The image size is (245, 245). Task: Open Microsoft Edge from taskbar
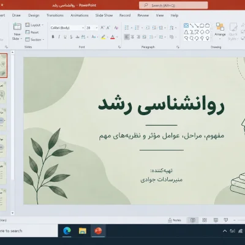pyautogui.click(x=67, y=231)
